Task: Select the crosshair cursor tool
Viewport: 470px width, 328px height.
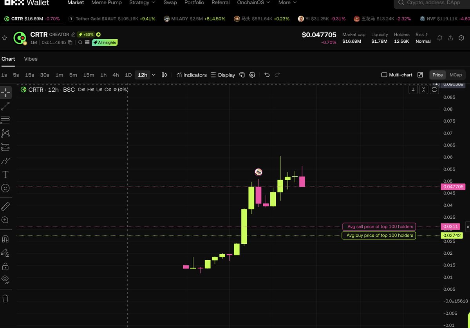Action: tap(5, 92)
